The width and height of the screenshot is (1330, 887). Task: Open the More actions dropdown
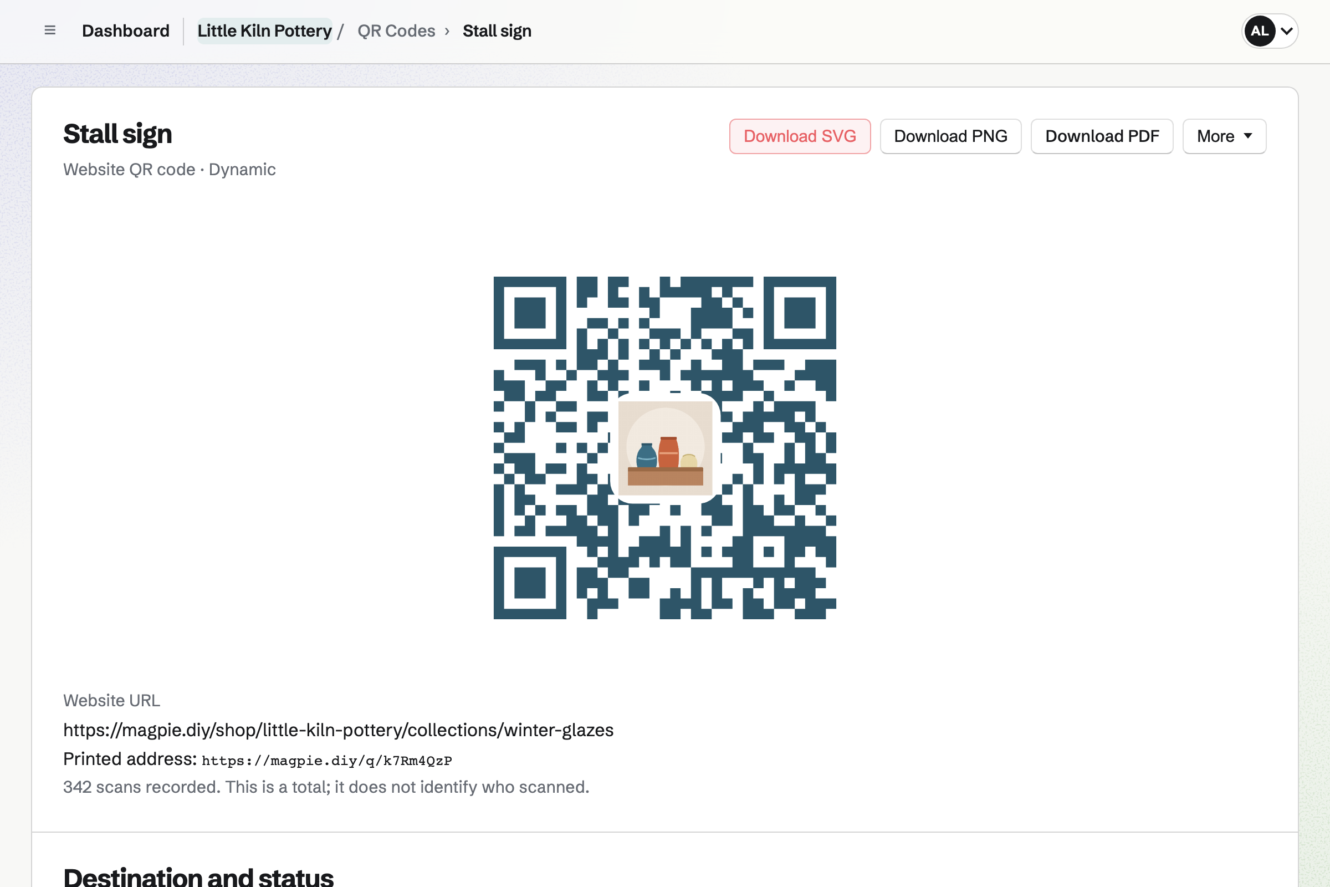point(1224,136)
